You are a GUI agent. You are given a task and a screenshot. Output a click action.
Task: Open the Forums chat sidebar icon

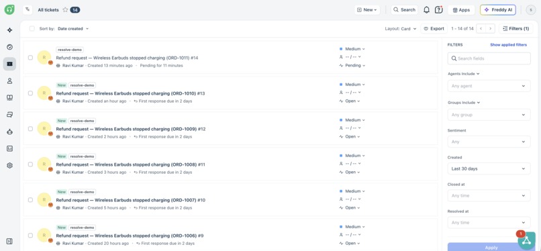click(9, 115)
